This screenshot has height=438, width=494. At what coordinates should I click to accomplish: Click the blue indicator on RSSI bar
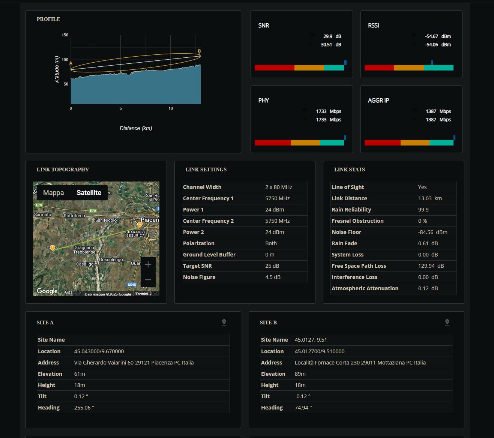pyautogui.click(x=432, y=63)
